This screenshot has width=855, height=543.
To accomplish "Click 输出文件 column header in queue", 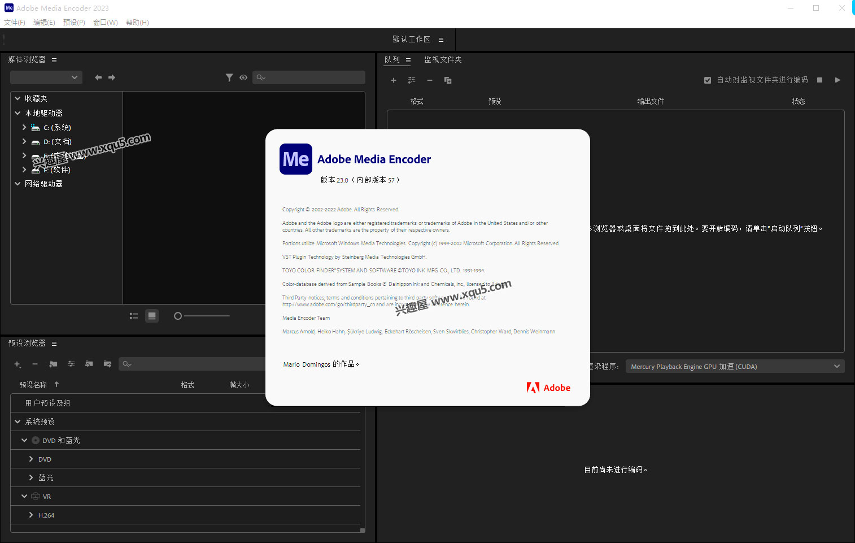I will pyautogui.click(x=651, y=101).
